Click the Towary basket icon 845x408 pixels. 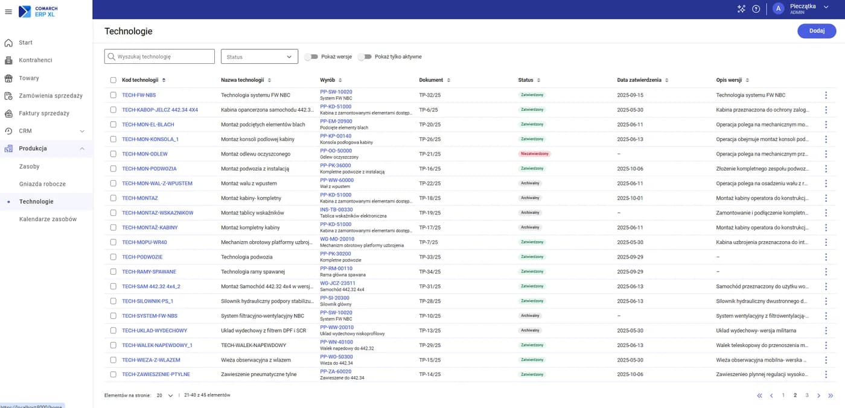(8, 78)
